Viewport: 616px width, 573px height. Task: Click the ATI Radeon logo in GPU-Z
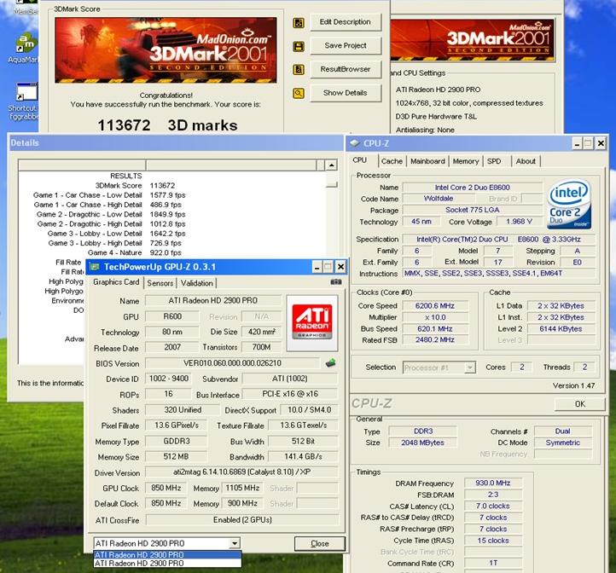tap(312, 322)
